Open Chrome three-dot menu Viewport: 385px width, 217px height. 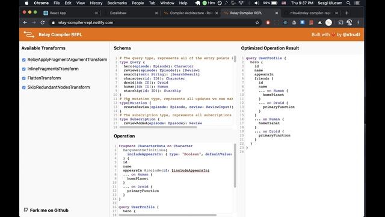(359, 23)
